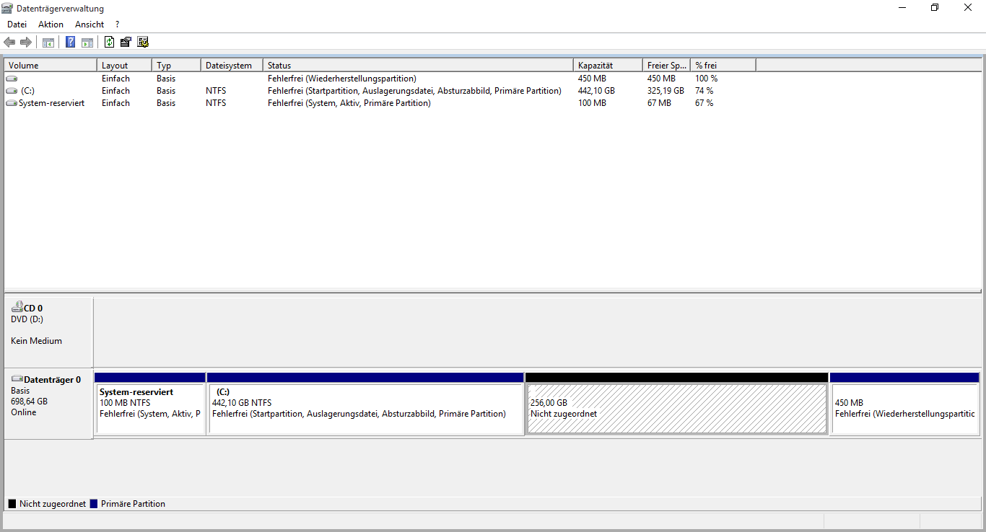
Task: Open the Ansicht menu
Action: click(x=90, y=25)
